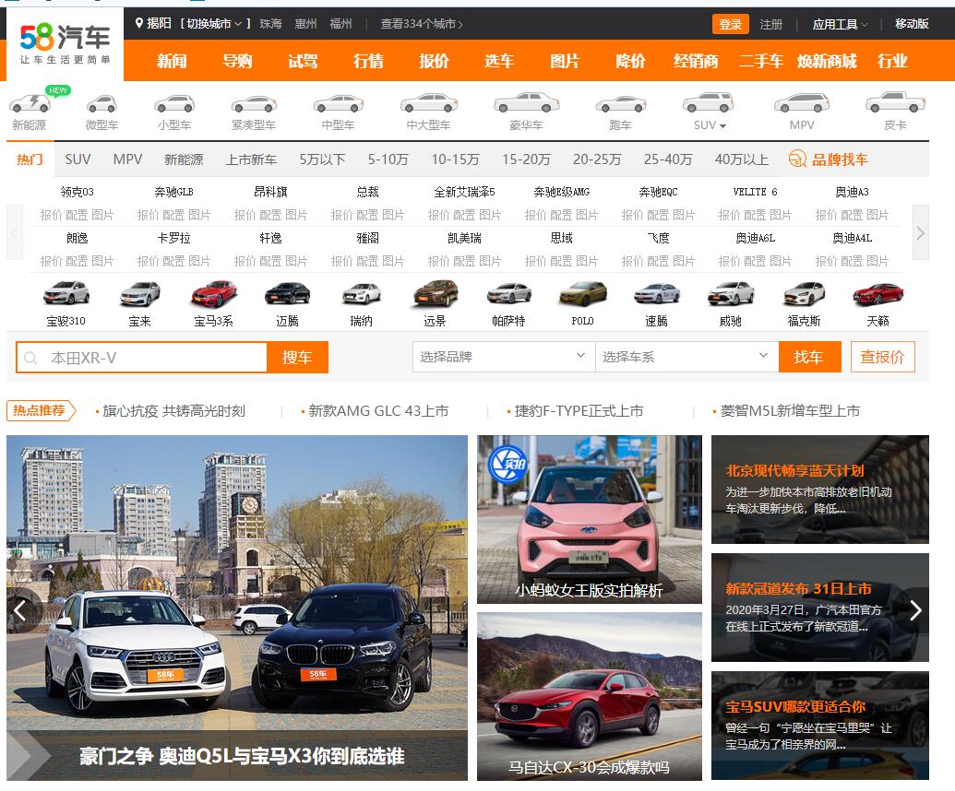The image size is (955, 791).
Task: Select the 新能源 car type icon
Action: click(30, 104)
